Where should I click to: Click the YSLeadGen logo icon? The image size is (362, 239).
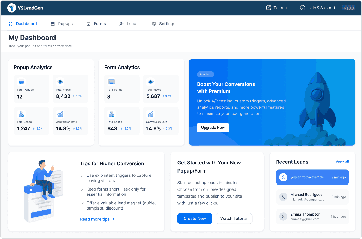tap(12, 8)
